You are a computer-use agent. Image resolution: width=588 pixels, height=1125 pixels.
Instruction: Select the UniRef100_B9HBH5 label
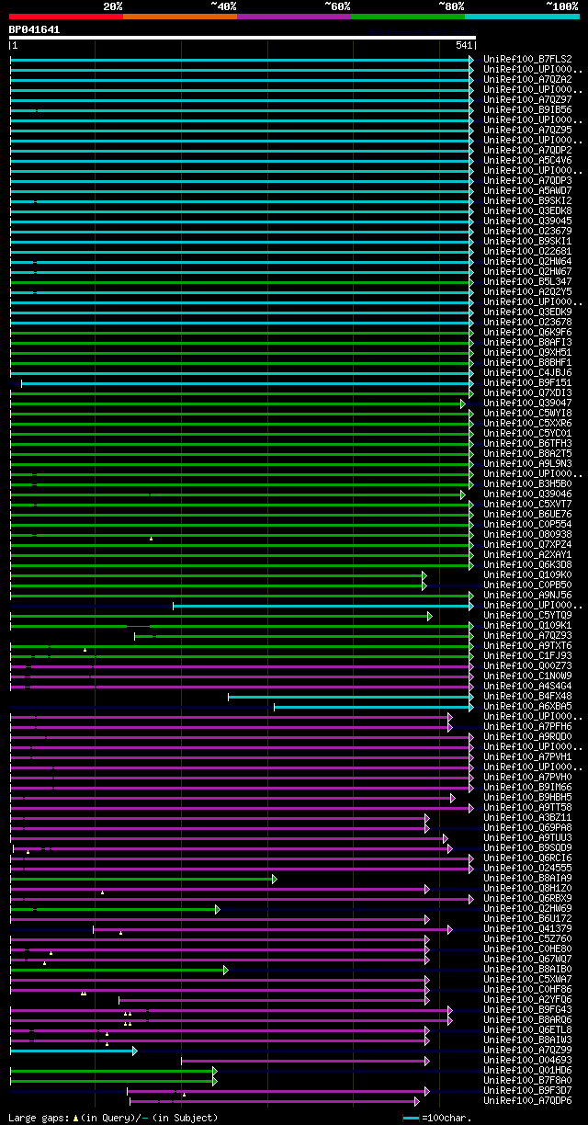pyautogui.click(x=527, y=798)
